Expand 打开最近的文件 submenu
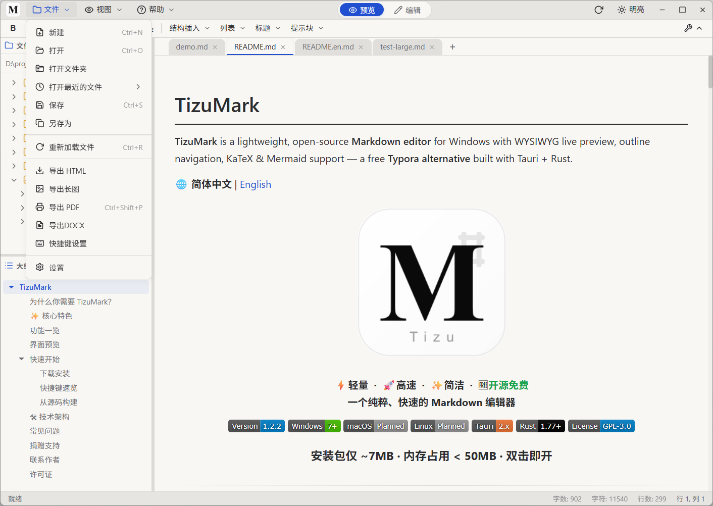713x506 pixels. [x=89, y=87]
